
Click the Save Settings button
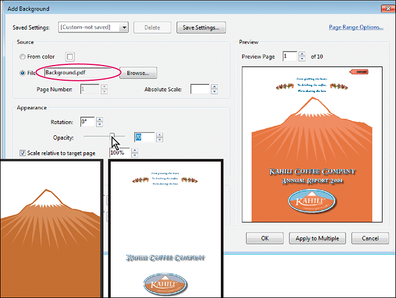[x=202, y=27]
